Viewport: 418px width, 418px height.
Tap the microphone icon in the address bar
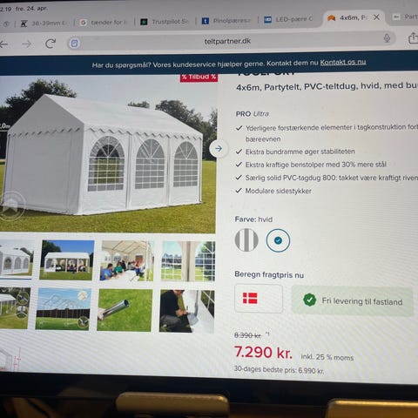tap(387, 38)
